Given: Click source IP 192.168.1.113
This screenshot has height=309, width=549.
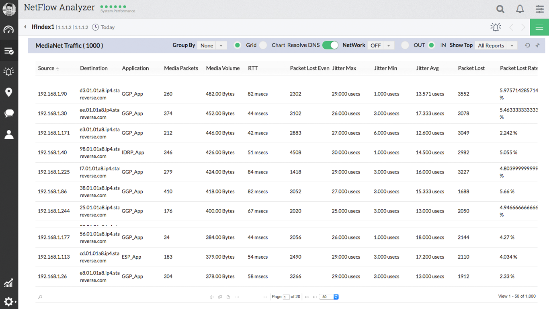Looking at the screenshot, I should (x=54, y=257).
